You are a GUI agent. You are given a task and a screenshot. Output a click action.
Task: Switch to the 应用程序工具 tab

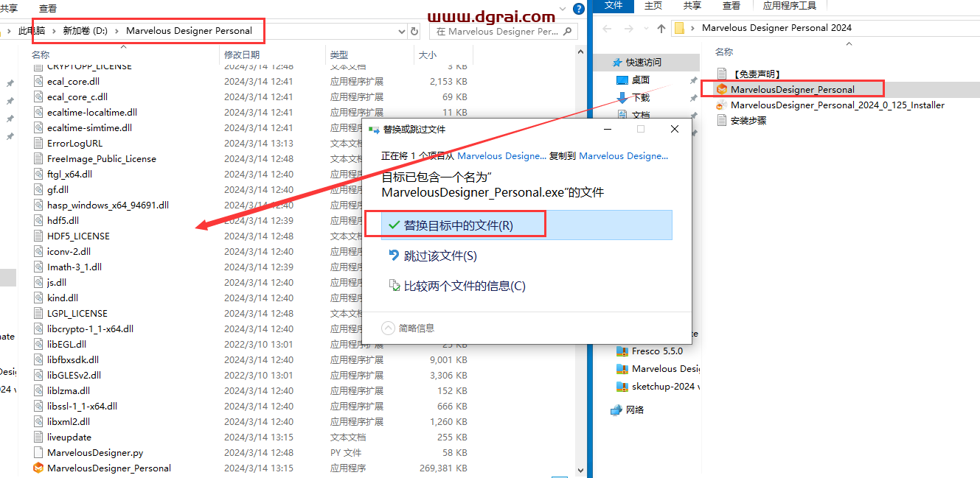(x=790, y=6)
